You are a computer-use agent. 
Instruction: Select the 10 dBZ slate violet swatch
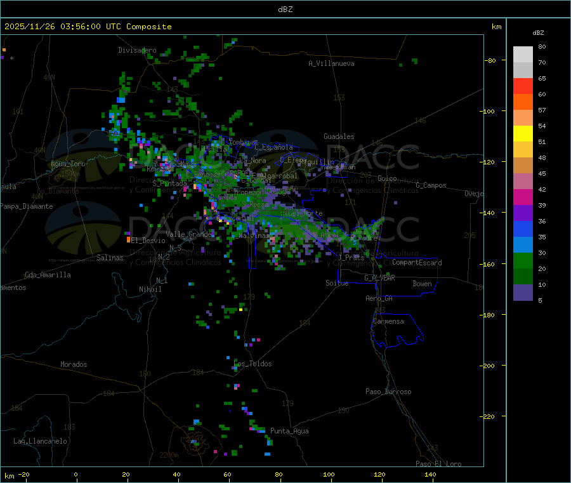pyautogui.click(x=523, y=293)
